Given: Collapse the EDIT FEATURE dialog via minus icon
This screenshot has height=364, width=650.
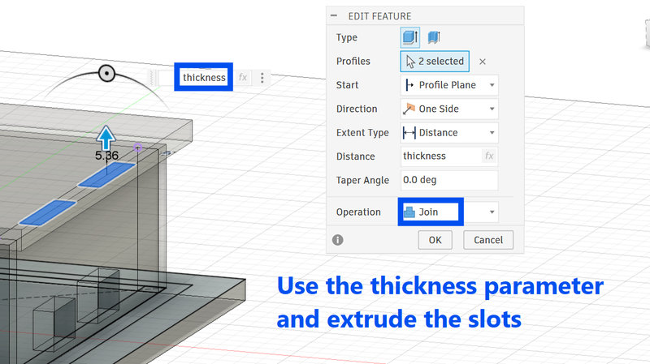Looking at the screenshot, I should (334, 15).
